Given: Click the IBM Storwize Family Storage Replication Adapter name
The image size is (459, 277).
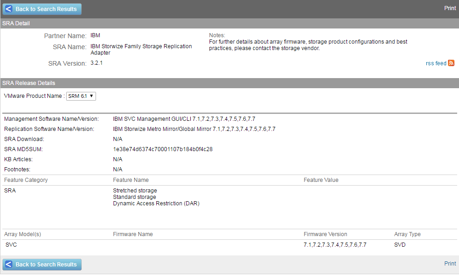Looking at the screenshot, I should click(141, 50).
